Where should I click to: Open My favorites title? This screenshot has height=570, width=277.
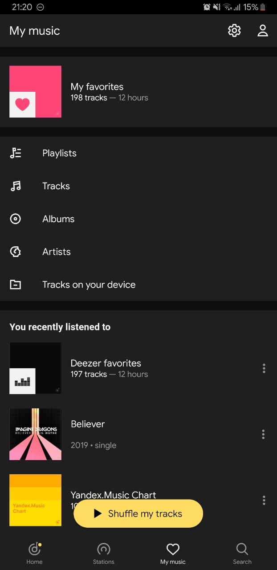point(97,87)
